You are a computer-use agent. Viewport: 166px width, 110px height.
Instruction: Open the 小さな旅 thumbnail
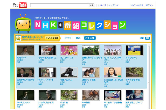click(x=69, y=95)
